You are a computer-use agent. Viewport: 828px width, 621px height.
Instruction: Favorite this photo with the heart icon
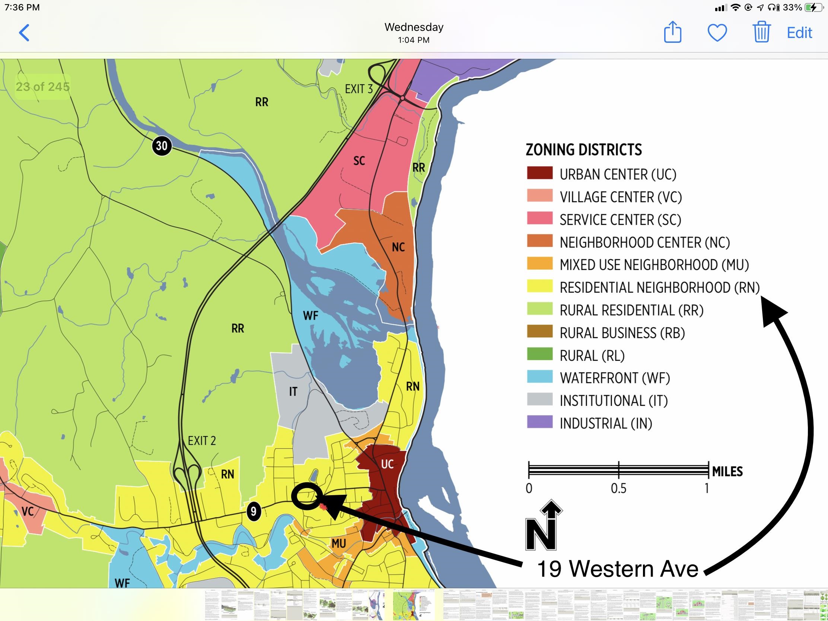pyautogui.click(x=717, y=33)
